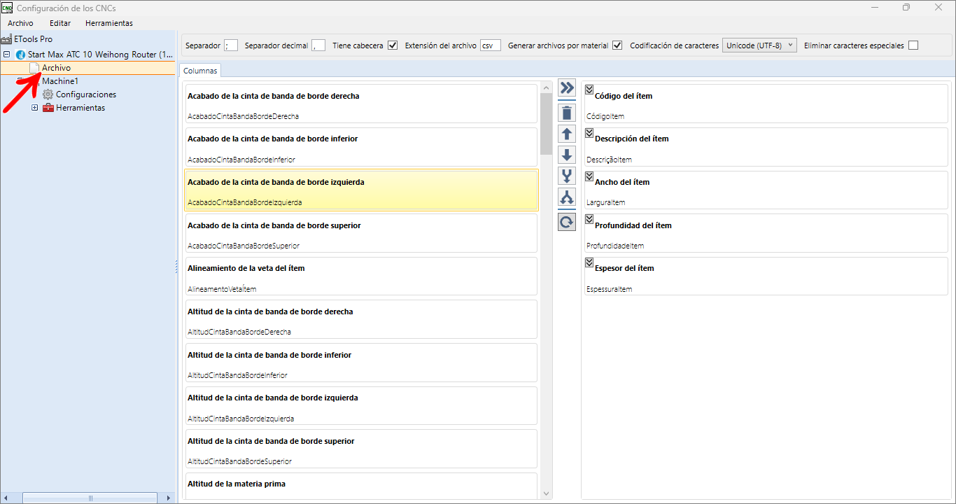The image size is (956, 504).
Task: Open the Herramientas menu in the menu bar
Action: pos(109,23)
